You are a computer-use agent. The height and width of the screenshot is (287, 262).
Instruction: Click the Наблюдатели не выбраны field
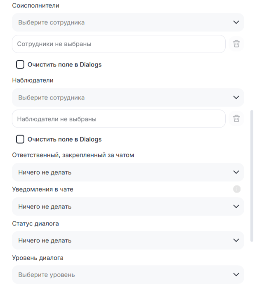click(119, 119)
